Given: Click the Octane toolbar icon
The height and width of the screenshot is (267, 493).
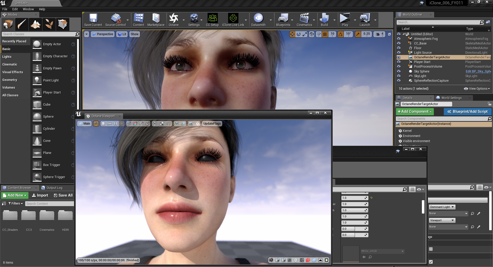Looking at the screenshot, I should tap(174, 20).
